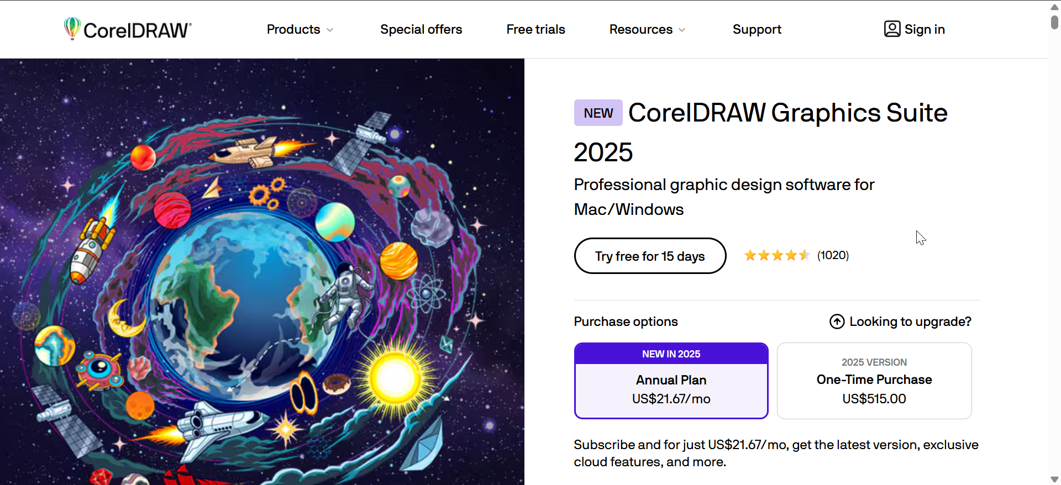Open the Special offers page
Viewport: 1061px width, 485px height.
point(421,29)
